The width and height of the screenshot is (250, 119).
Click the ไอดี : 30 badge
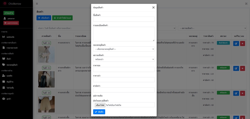[46, 93]
